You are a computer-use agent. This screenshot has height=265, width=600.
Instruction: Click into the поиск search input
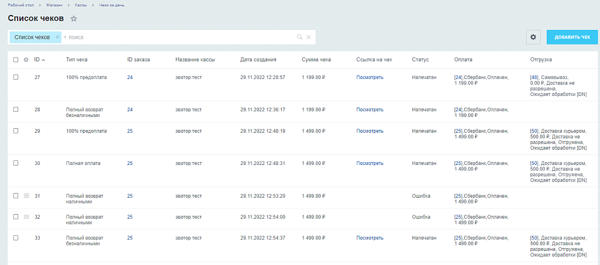click(x=176, y=37)
